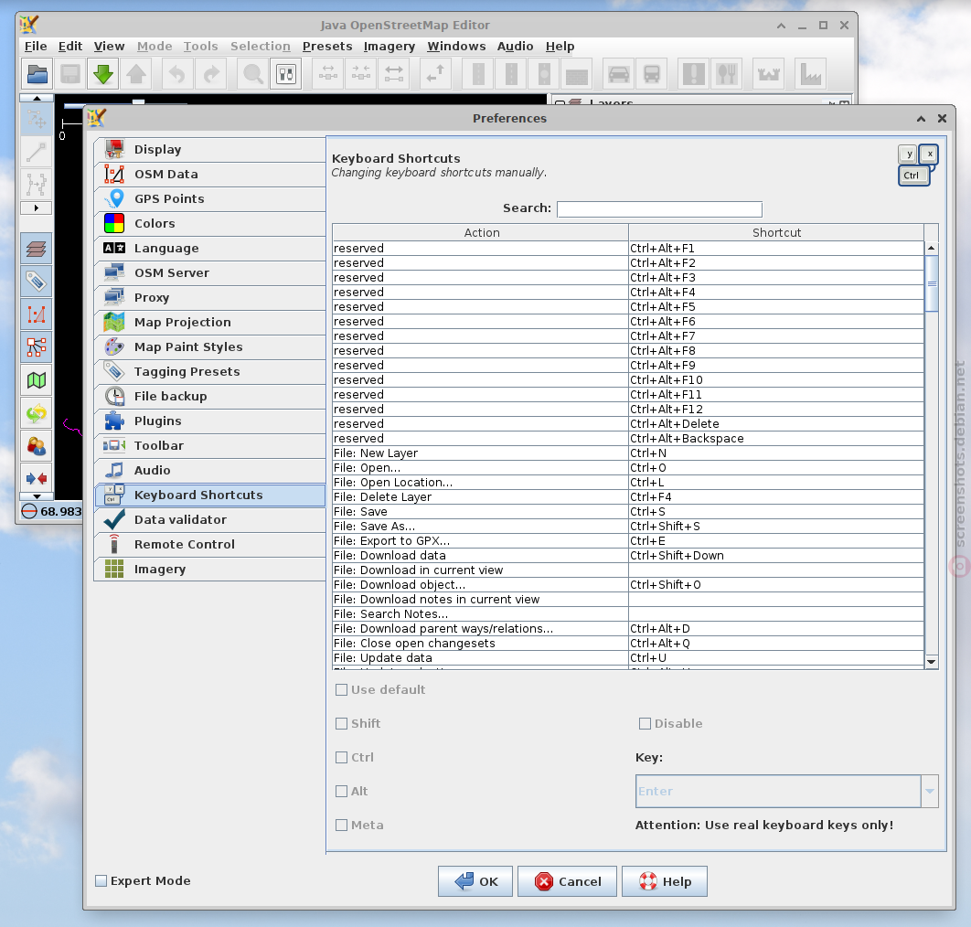
Task: Select the Draw nodes pencil tool
Action: (x=36, y=152)
